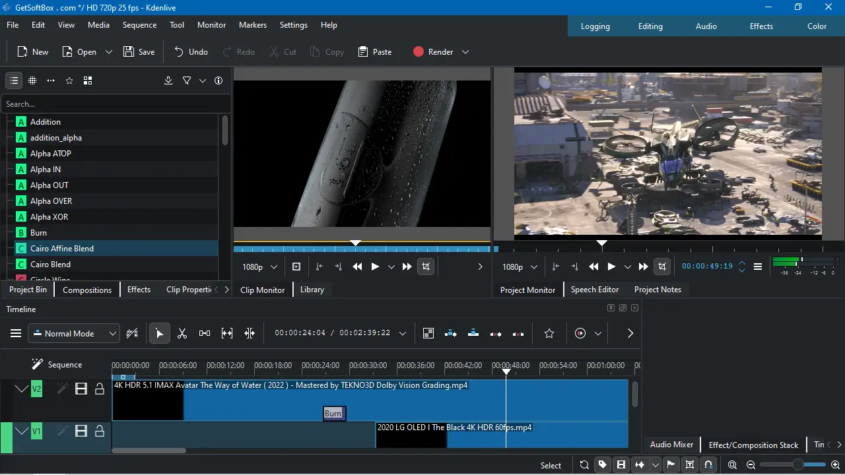Viewport: 845px width, 475px height.
Task: Open the compositions filter dropdown arrow
Action: 203,80
